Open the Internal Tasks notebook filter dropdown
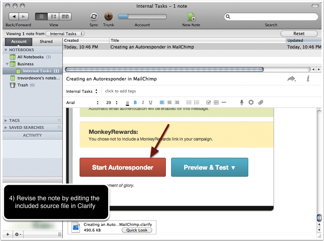This screenshot has width=324, height=241. [65, 34]
